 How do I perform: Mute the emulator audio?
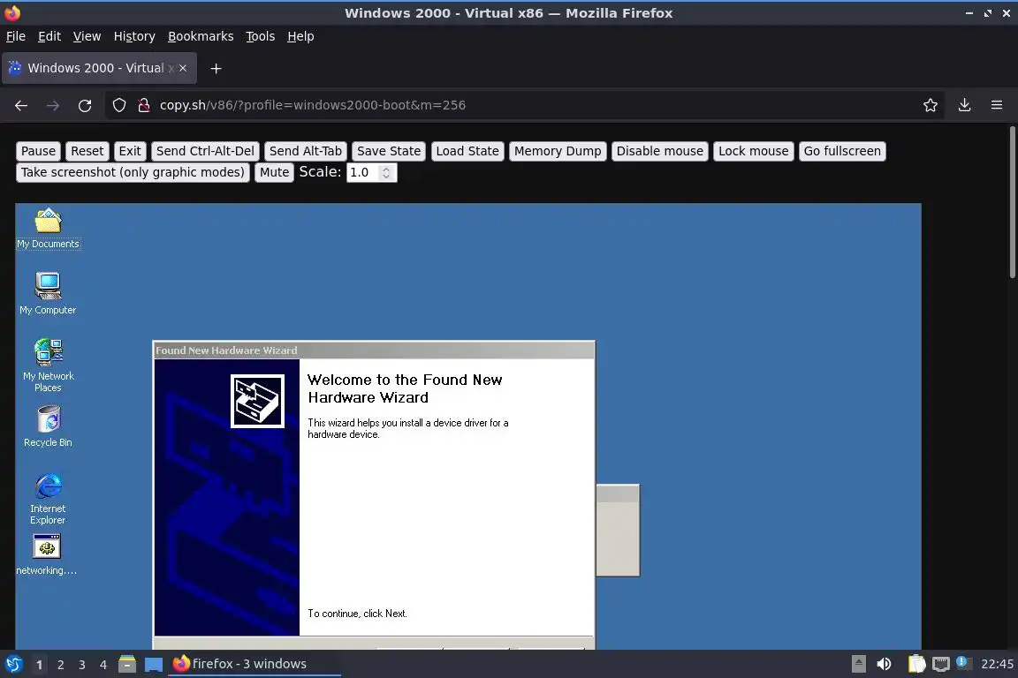[274, 172]
